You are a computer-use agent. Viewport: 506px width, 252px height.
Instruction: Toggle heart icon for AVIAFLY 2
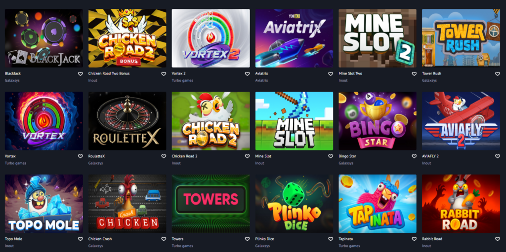click(x=497, y=156)
